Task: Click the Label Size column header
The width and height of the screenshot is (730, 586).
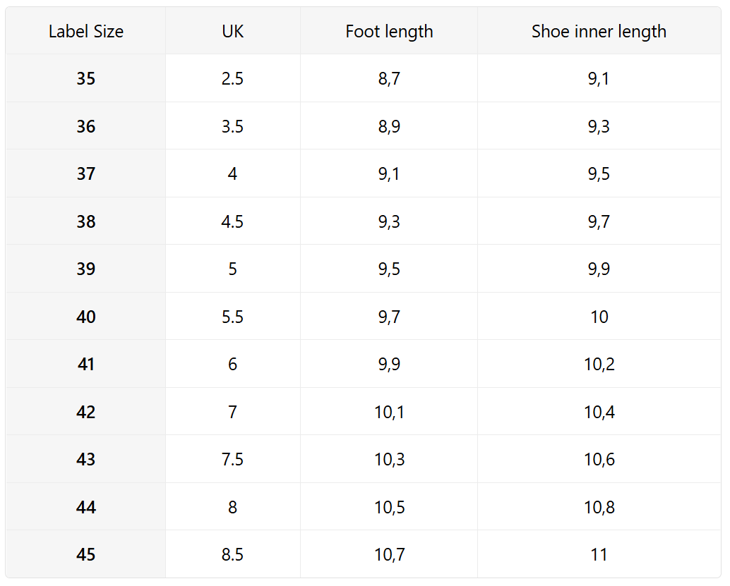Action: click(86, 32)
